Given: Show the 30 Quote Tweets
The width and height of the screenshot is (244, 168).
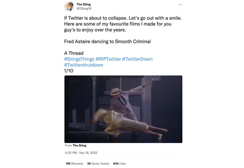Looking at the screenshot, I should [x=98, y=164].
